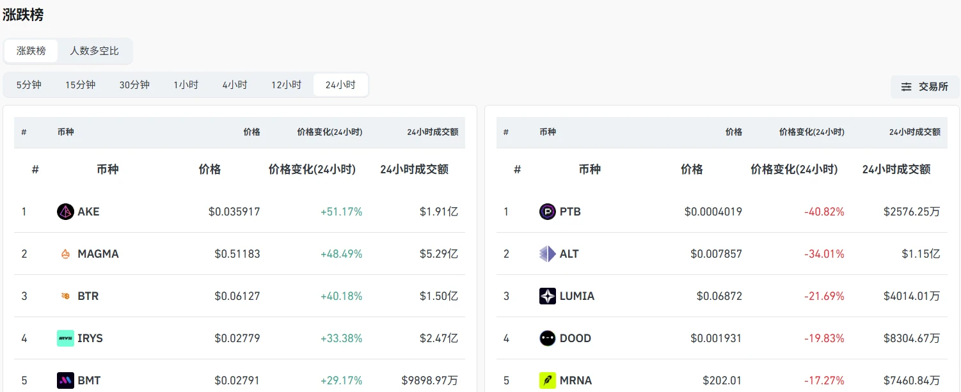Screen dimensions: 961x392
Task: Click the LUMIA star icon
Action: [548, 296]
